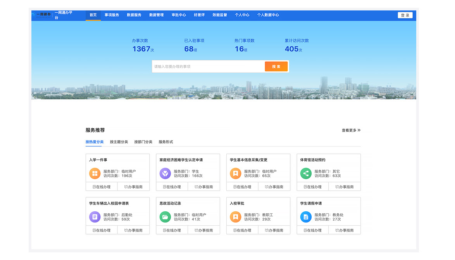Go to 个人数据中心 in the top navigation

pos(268,15)
